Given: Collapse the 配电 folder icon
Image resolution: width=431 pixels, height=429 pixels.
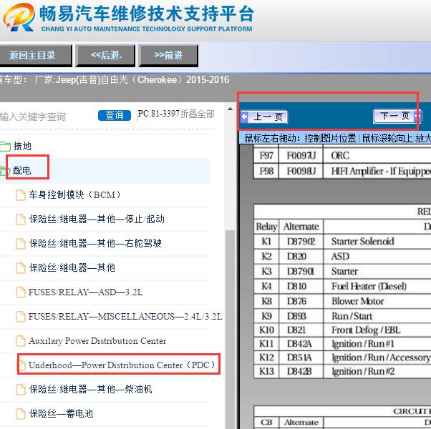Looking at the screenshot, I should click(4, 171).
